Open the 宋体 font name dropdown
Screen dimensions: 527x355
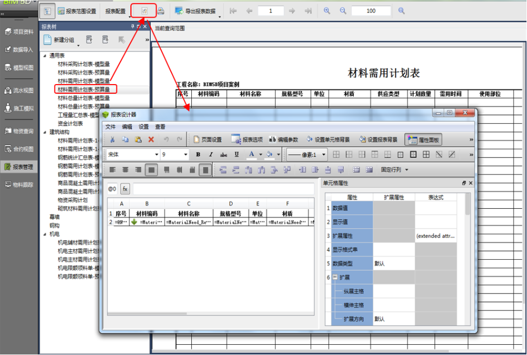click(x=156, y=155)
